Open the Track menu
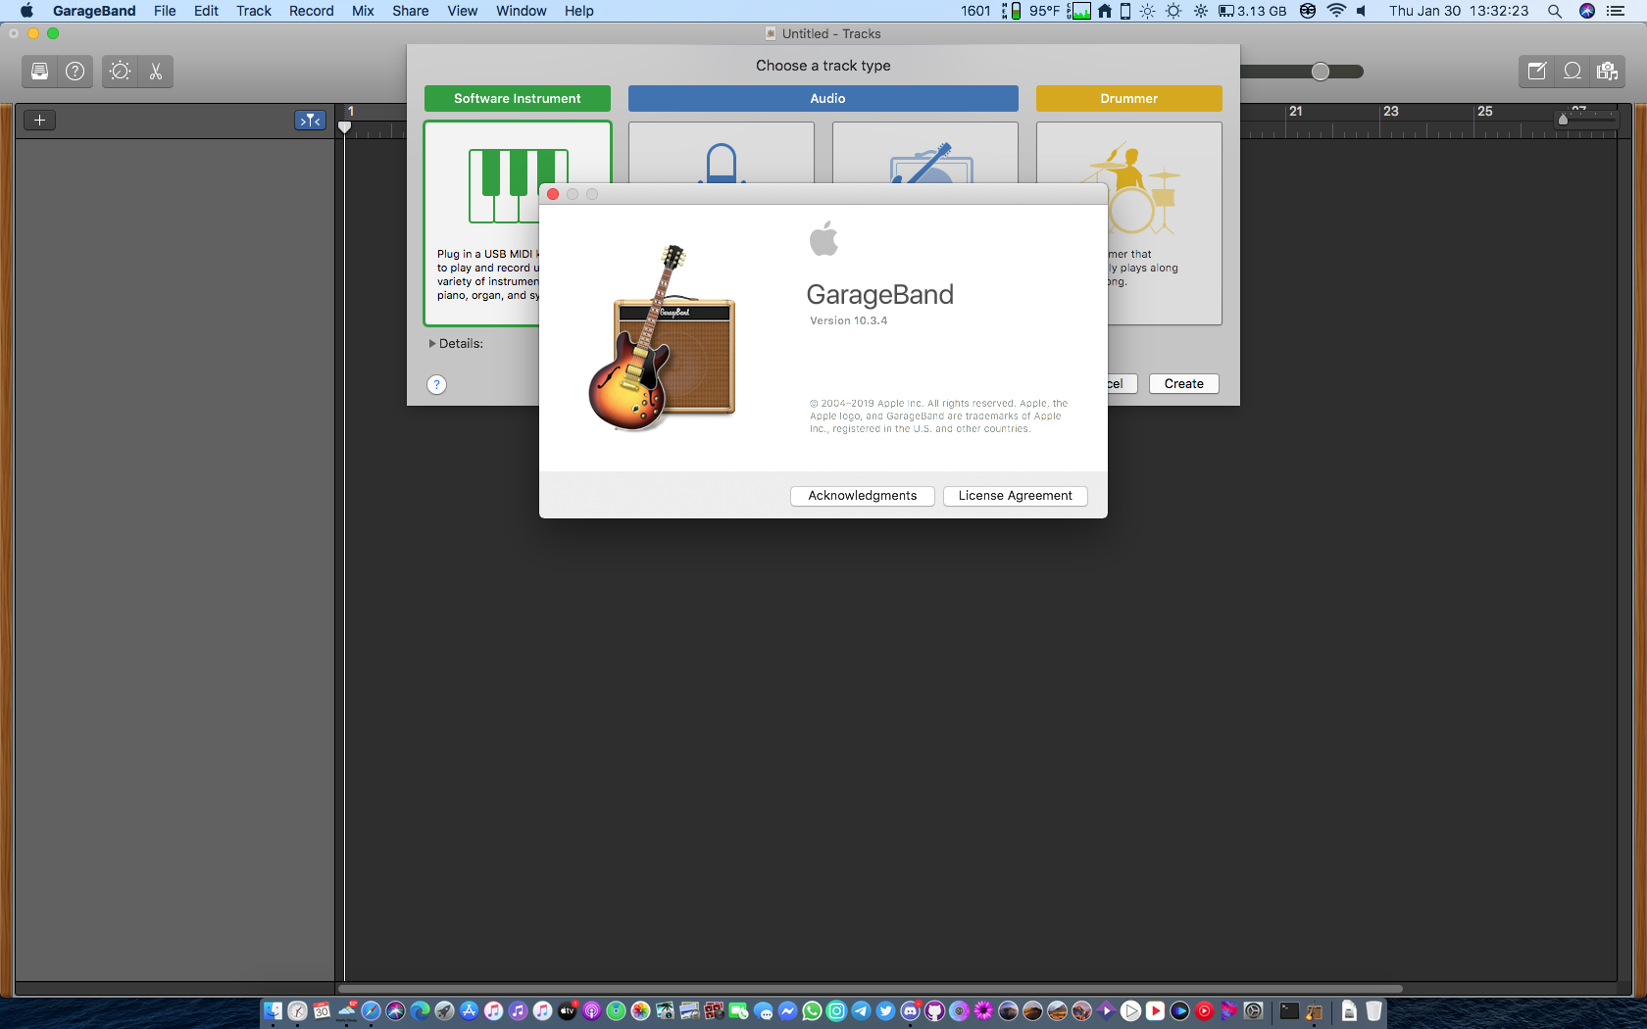The image size is (1647, 1029). [254, 11]
